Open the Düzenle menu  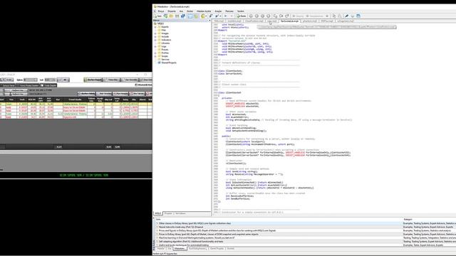tap(172, 11)
